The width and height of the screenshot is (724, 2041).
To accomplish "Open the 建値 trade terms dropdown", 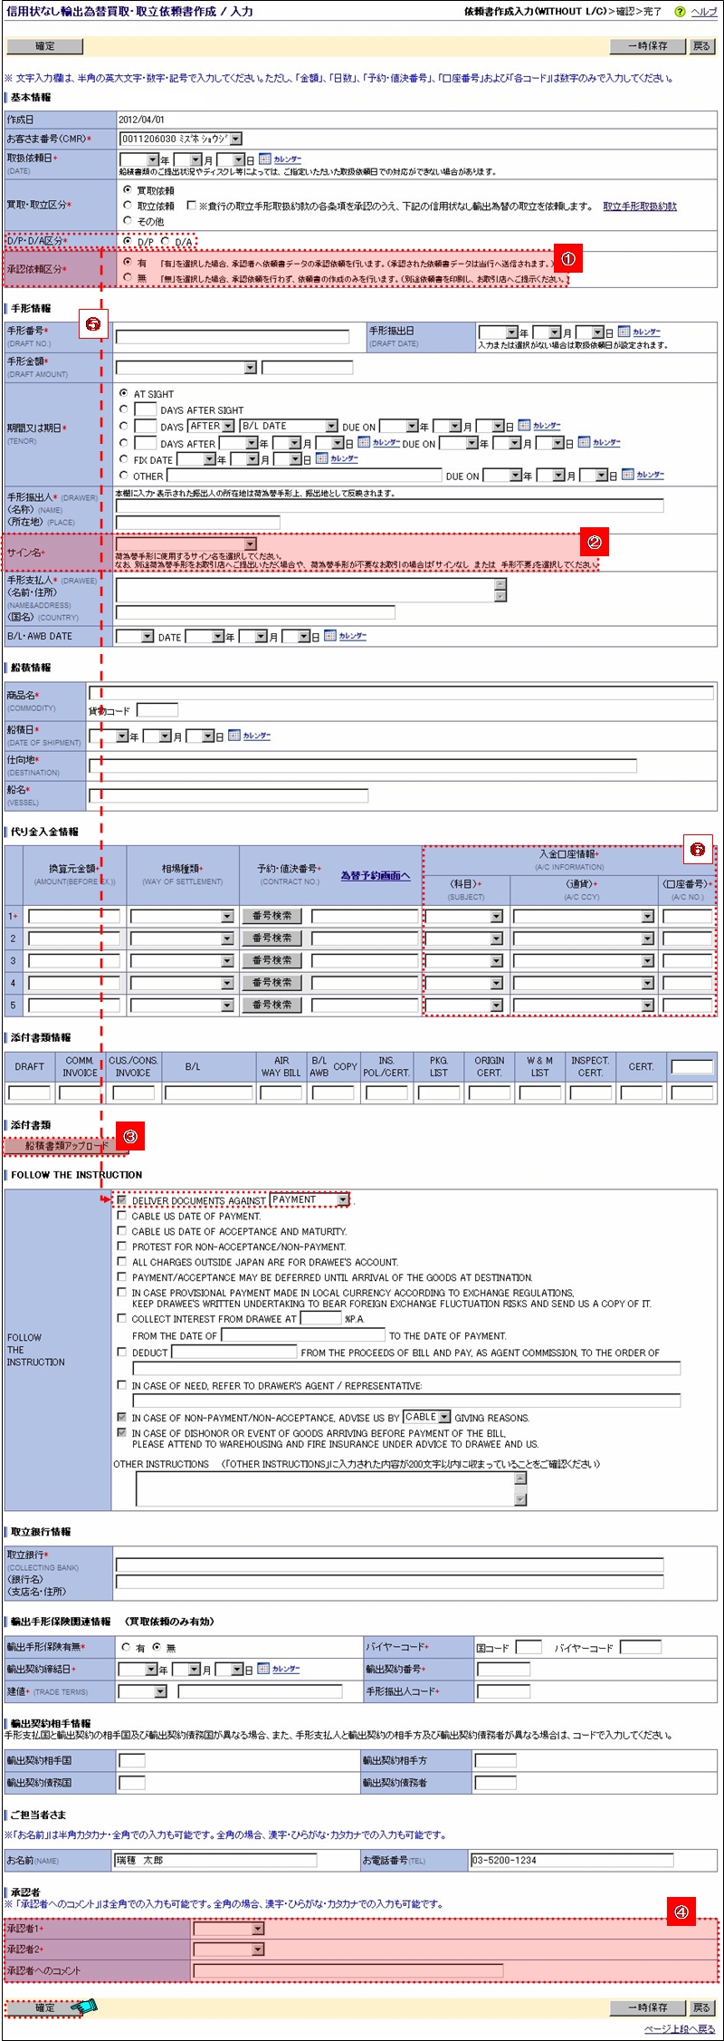I will (143, 1691).
